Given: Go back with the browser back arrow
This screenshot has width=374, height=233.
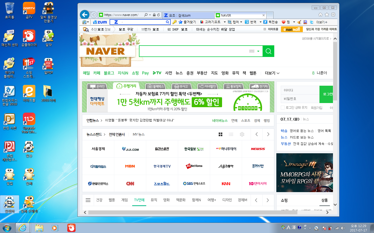Looking at the screenshot, I should pos(85,15).
